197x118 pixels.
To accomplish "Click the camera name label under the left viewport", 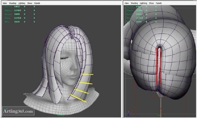I will pos(61,115).
